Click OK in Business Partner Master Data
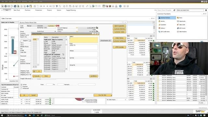208x117 pixels. 24,95
